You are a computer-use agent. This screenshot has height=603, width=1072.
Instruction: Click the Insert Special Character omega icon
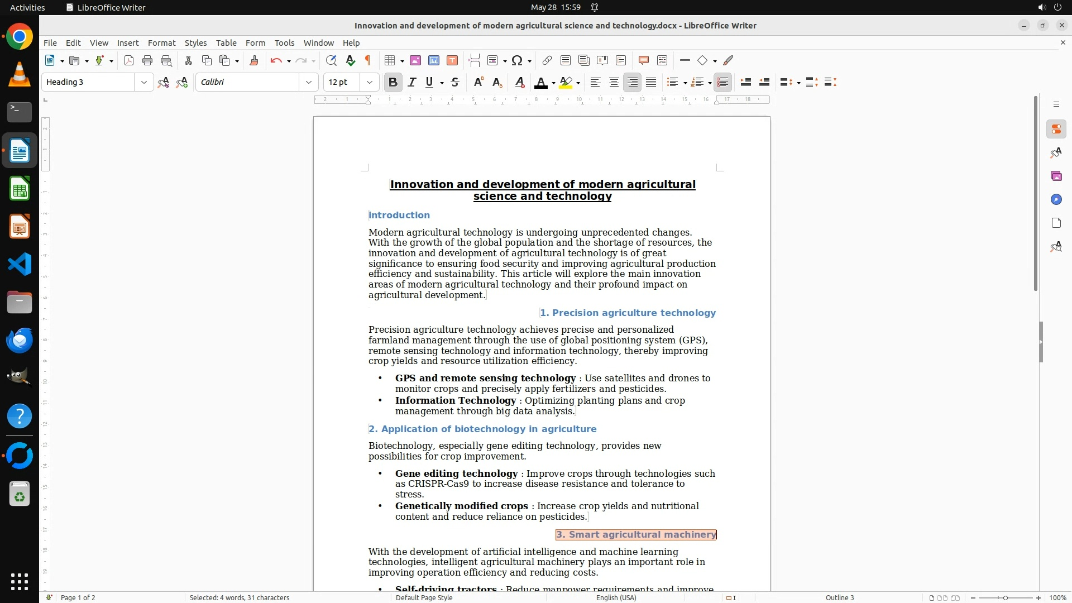(517, 60)
